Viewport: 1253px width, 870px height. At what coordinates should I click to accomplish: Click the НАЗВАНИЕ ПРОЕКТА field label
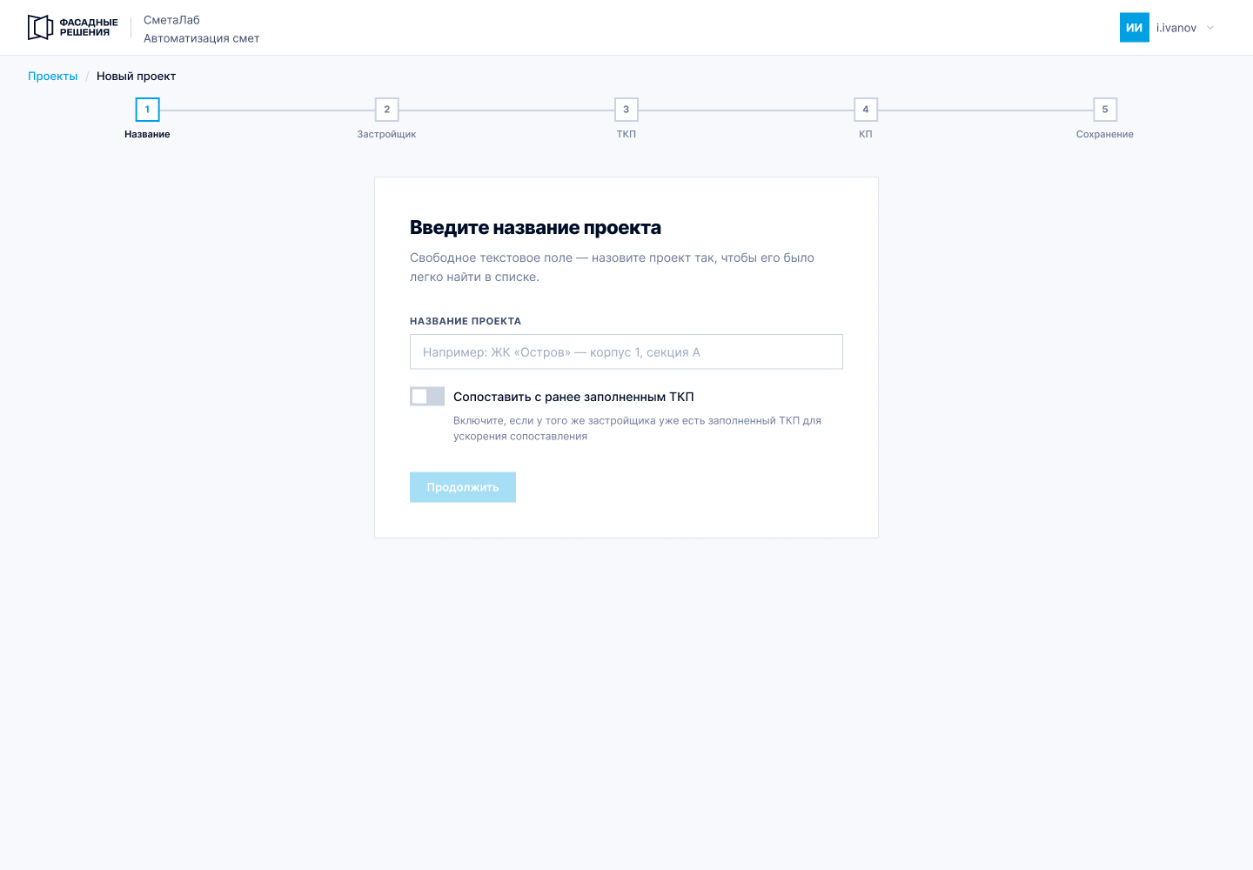click(466, 321)
